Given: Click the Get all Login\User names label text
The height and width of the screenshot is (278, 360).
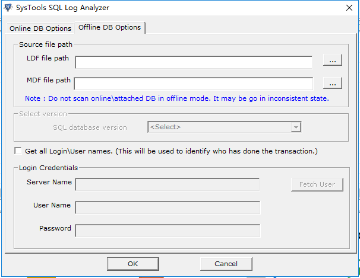Looking at the screenshot, I should [x=171, y=151].
